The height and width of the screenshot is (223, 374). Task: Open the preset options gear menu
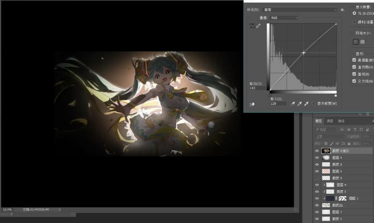tap(342, 9)
